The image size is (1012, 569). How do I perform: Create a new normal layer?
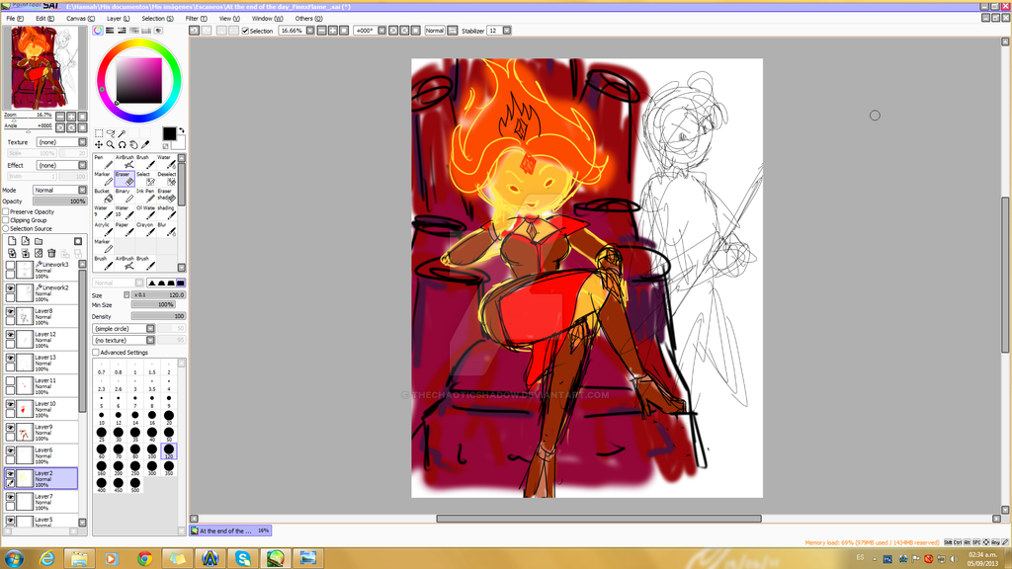coord(12,241)
